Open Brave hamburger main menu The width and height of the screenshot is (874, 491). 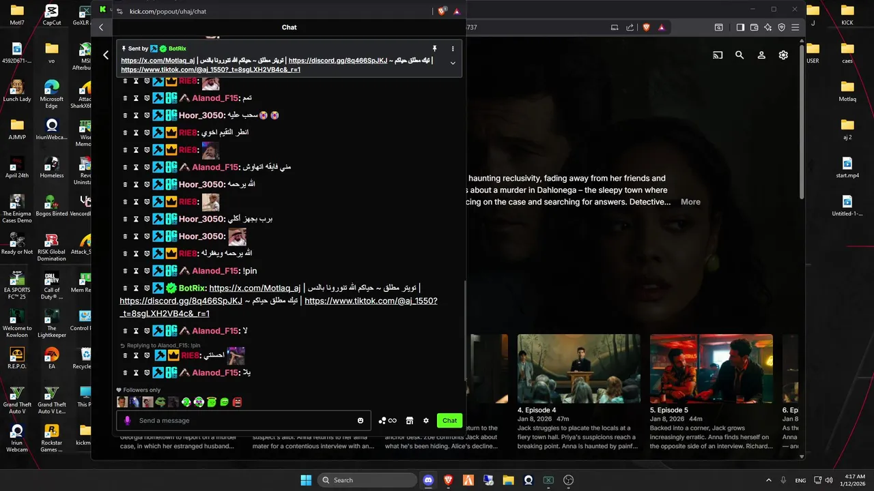[x=795, y=27]
